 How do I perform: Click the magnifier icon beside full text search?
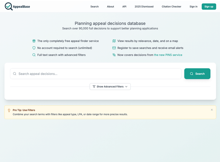click(x=34, y=55)
